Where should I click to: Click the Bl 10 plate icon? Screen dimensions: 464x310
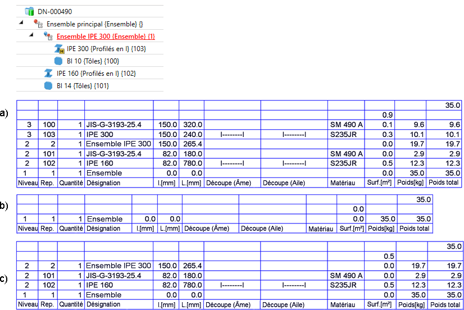[x=58, y=61]
